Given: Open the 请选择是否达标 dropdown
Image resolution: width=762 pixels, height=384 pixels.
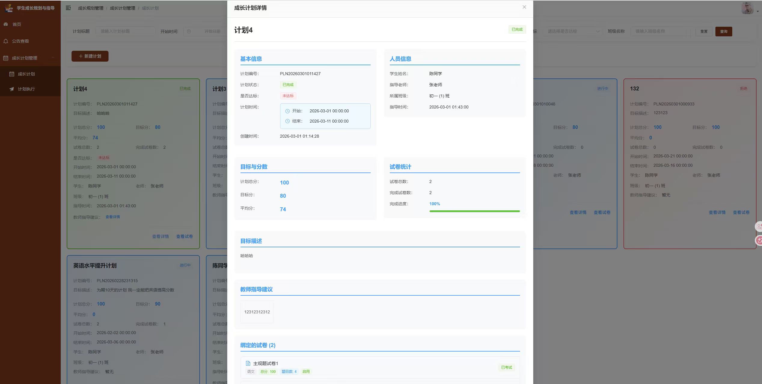Looking at the screenshot, I should 572,31.
